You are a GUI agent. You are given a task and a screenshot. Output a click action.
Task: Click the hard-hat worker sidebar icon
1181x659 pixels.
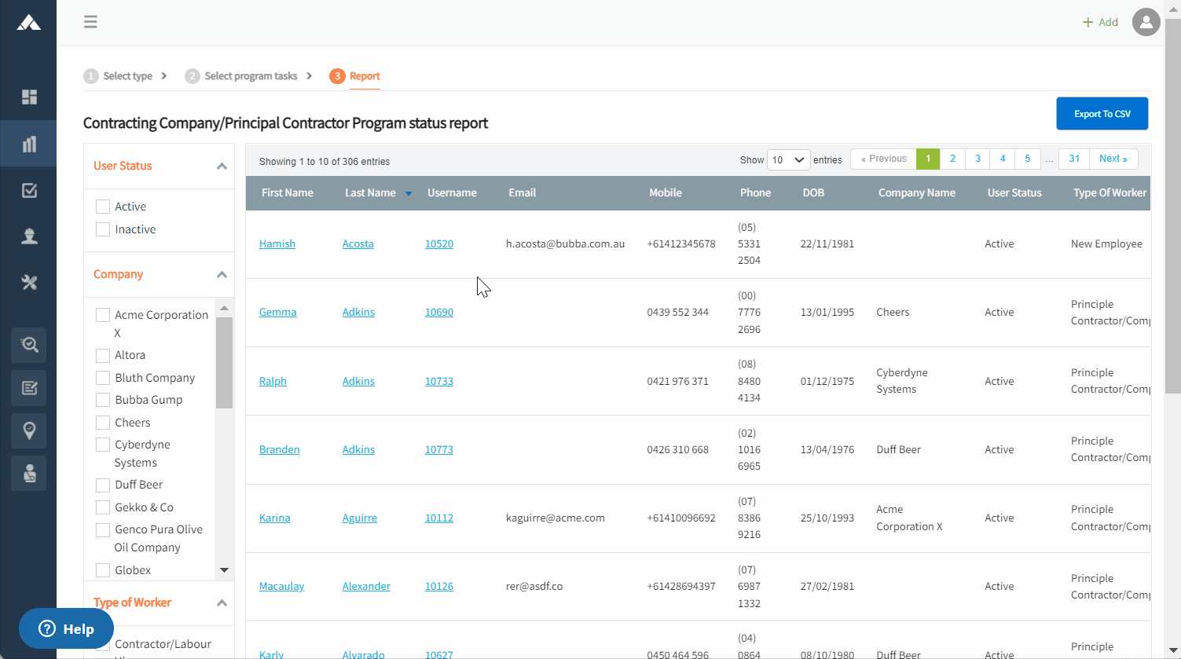point(29,236)
